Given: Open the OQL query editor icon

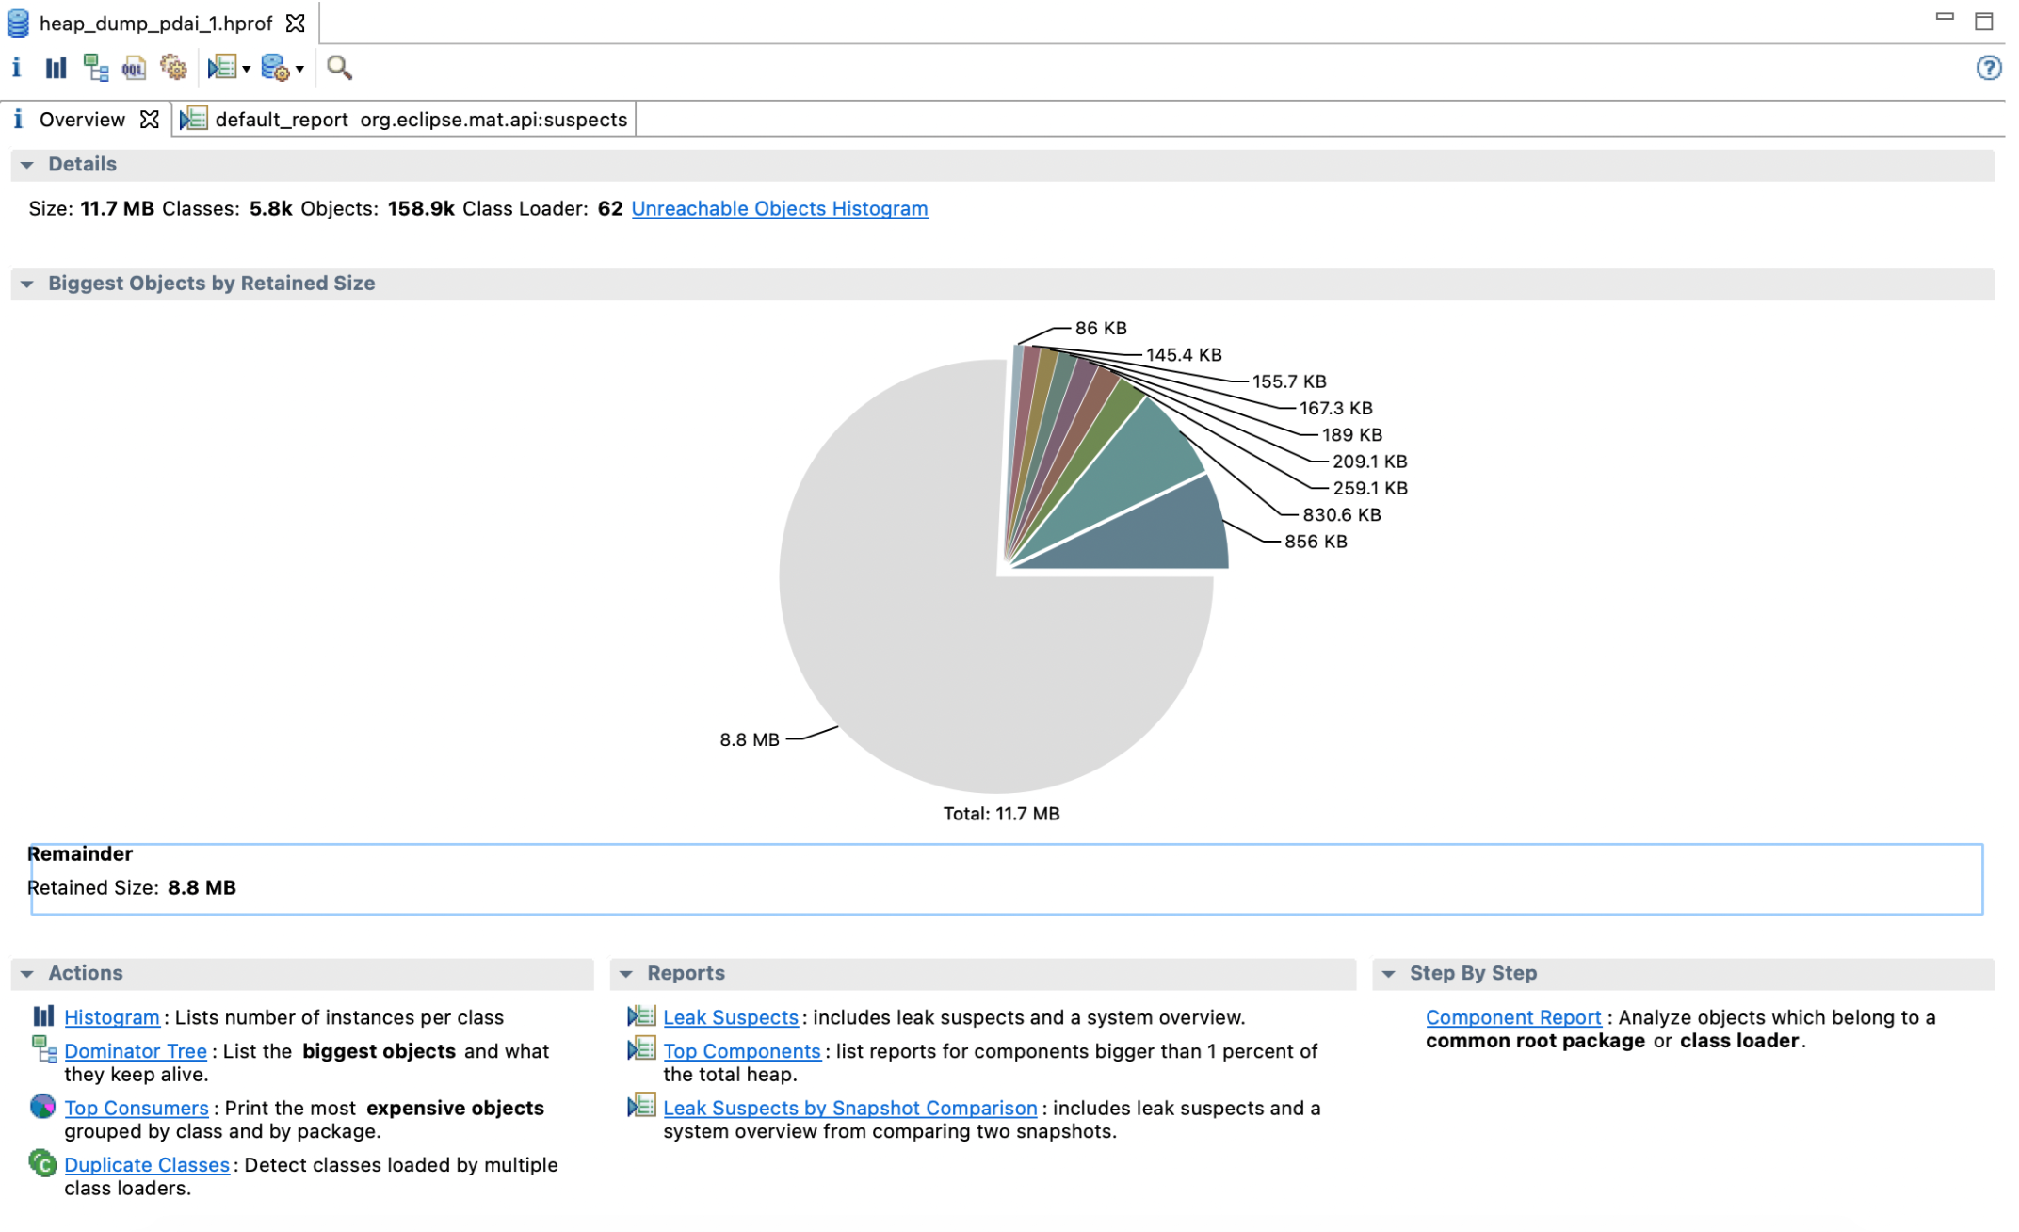Looking at the screenshot, I should (134, 68).
